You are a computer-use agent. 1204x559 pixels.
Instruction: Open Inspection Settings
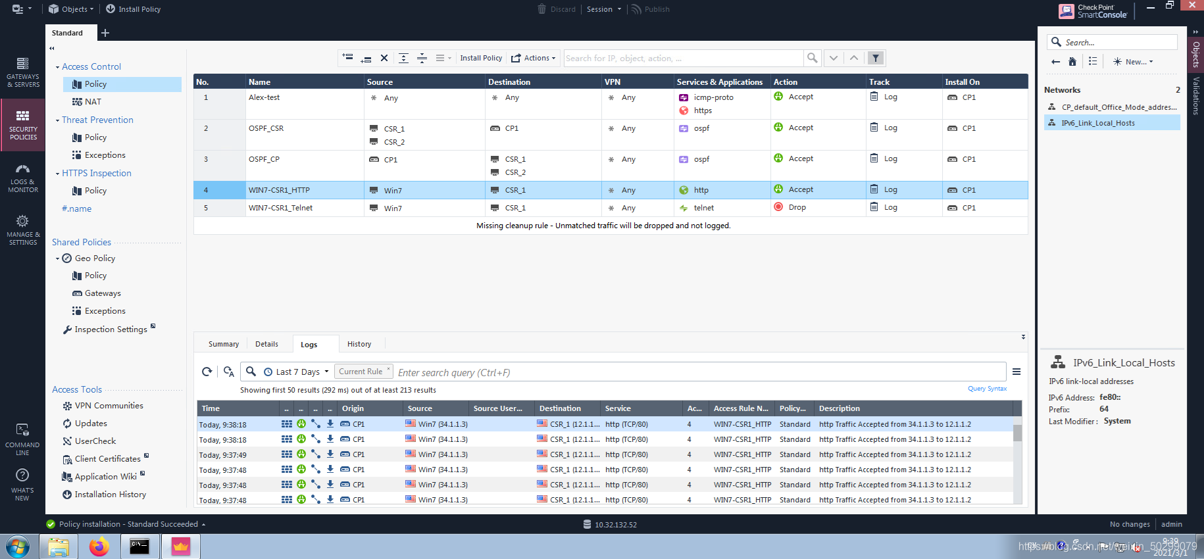click(109, 329)
